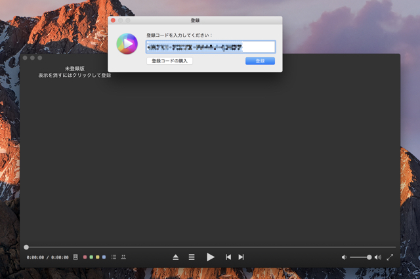Image resolution: width=420 pixels, height=279 pixels.
Task: Skip to the next track
Action: pos(241,257)
